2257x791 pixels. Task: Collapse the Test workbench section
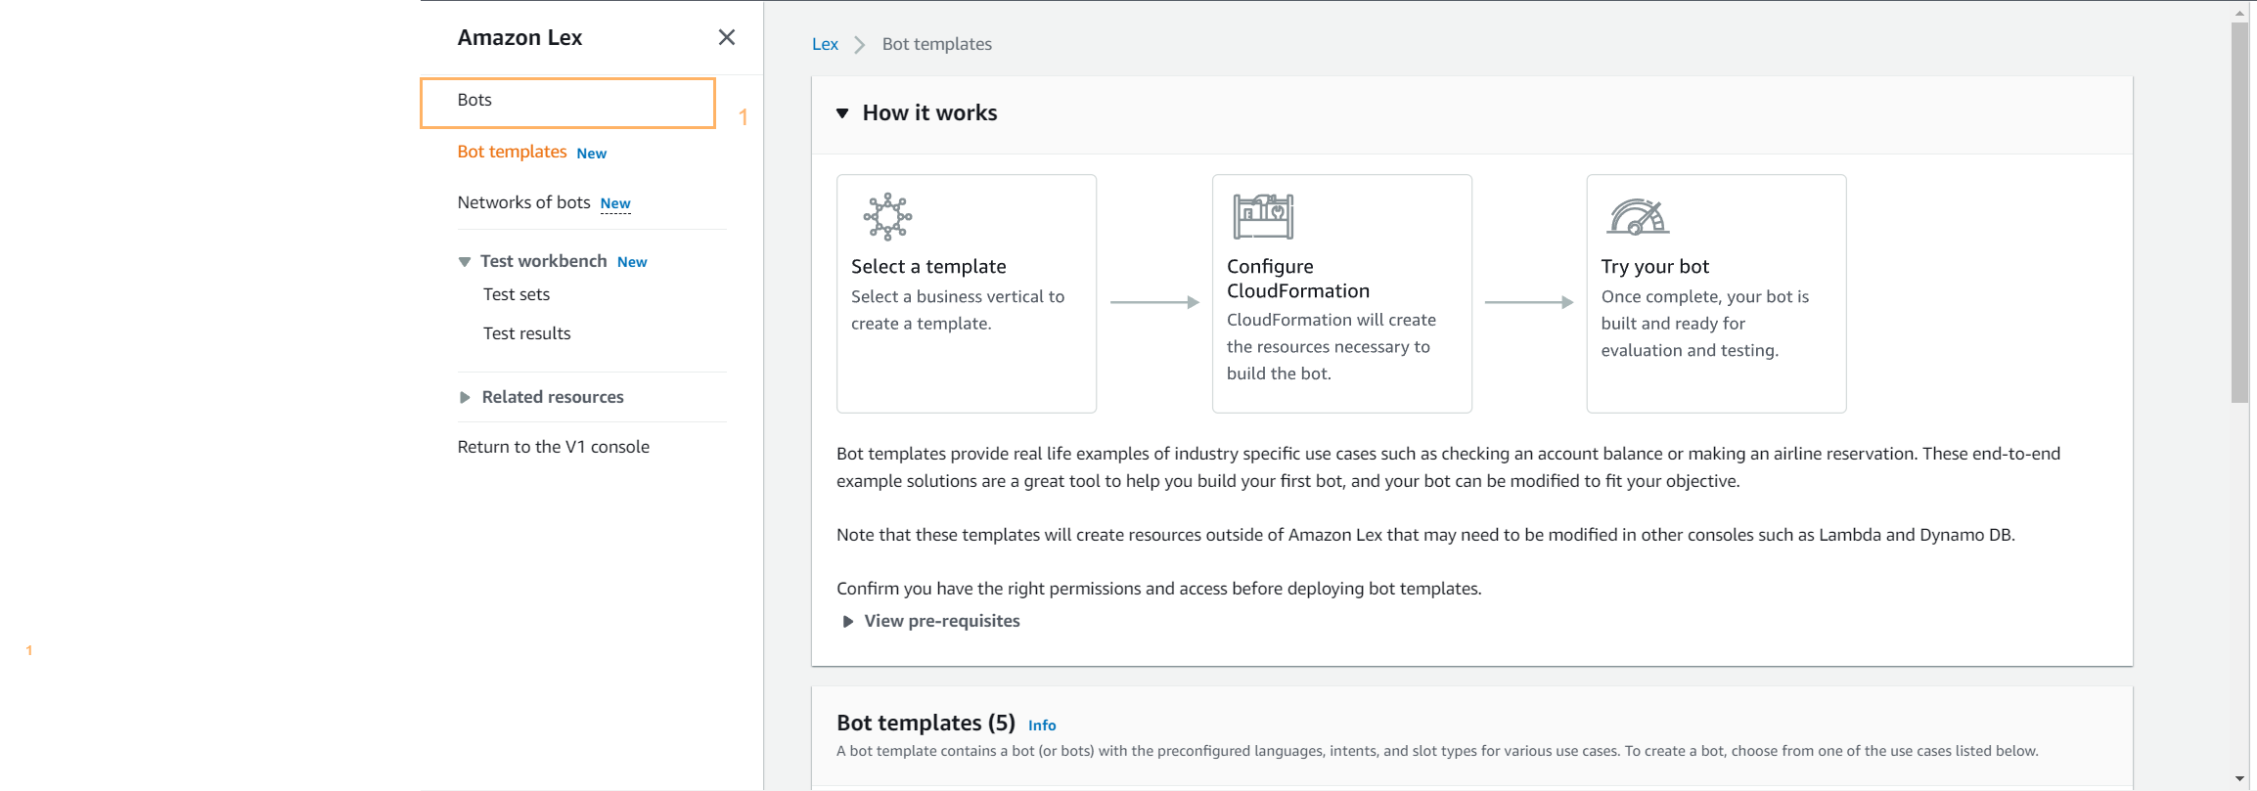tap(465, 262)
